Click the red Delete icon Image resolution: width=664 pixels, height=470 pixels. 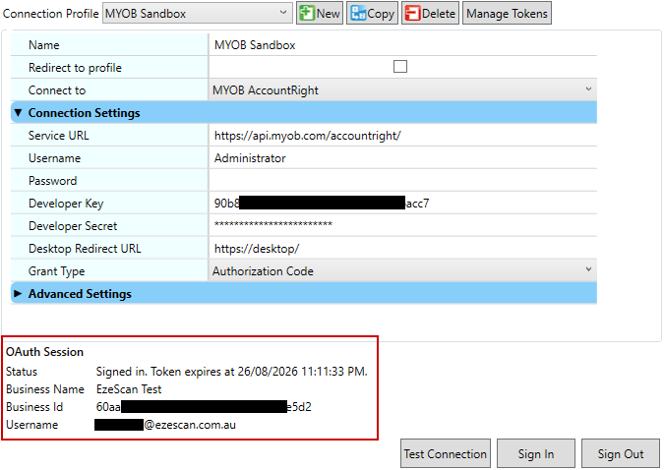click(x=412, y=13)
